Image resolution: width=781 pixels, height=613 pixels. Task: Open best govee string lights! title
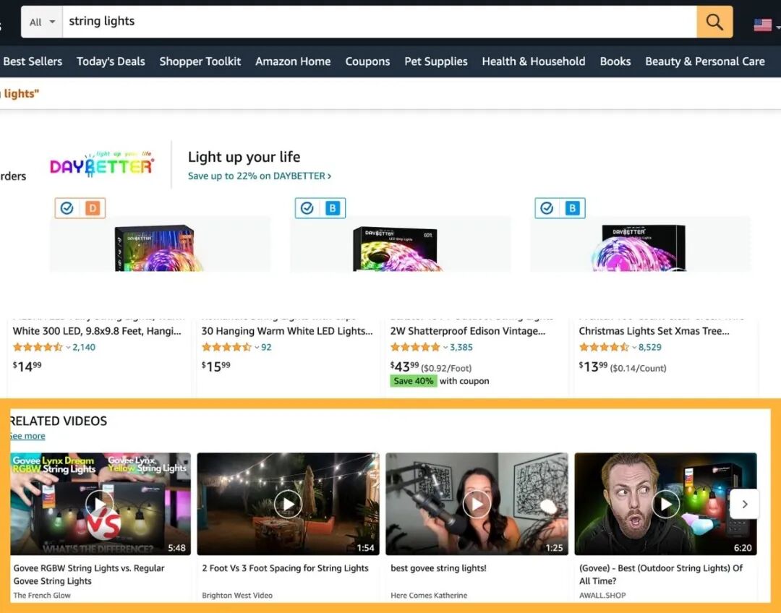point(438,568)
